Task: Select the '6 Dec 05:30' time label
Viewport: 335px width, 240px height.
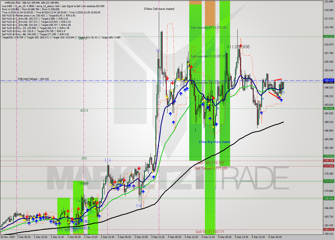Action: coord(275,237)
